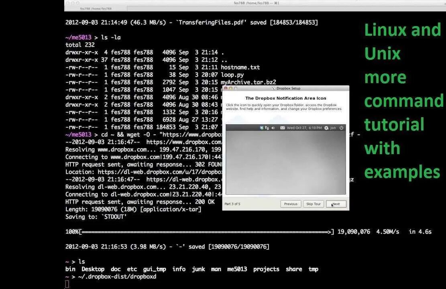Click the 15-byte size in the hostname.txt row

[172, 67]
